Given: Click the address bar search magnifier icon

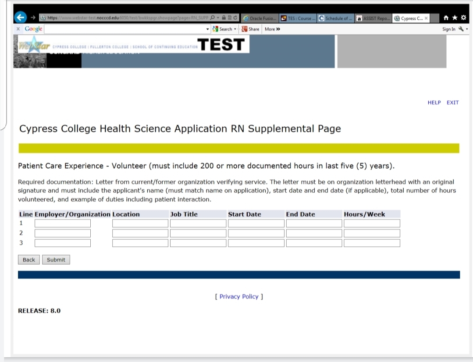Looking at the screenshot, I should click(x=213, y=18).
